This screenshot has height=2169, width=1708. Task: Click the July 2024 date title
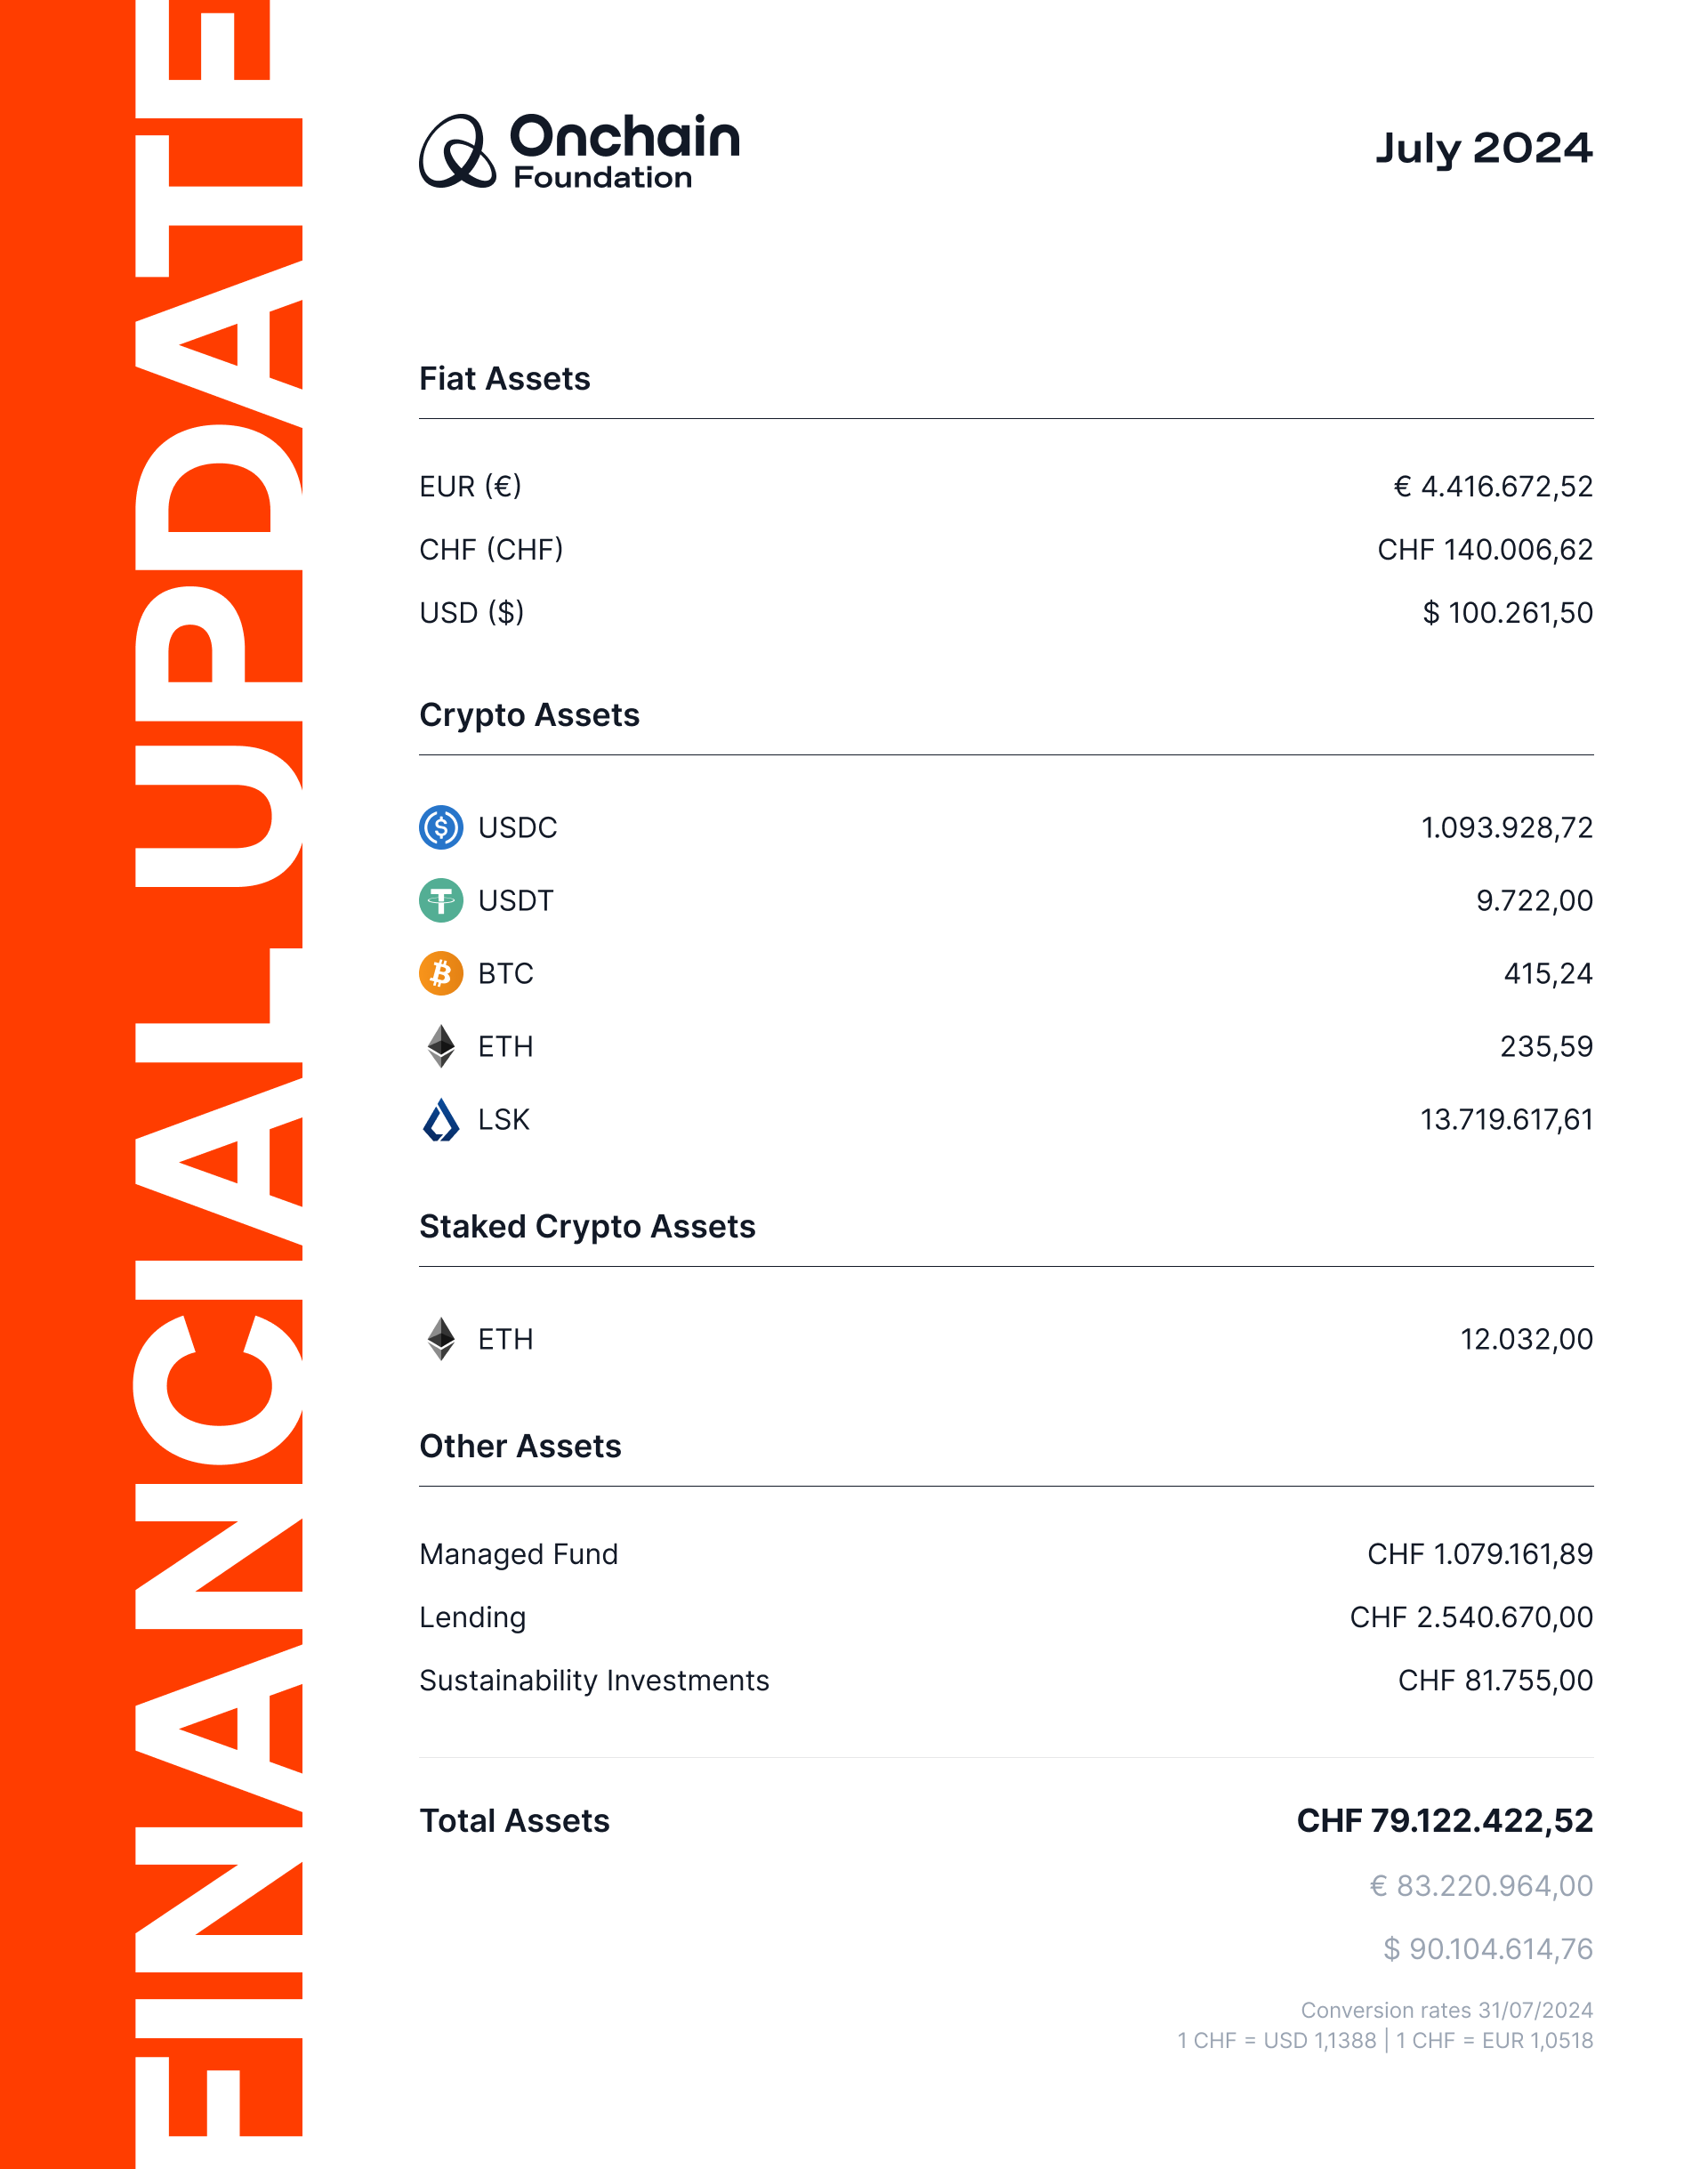pyautogui.click(x=1484, y=149)
